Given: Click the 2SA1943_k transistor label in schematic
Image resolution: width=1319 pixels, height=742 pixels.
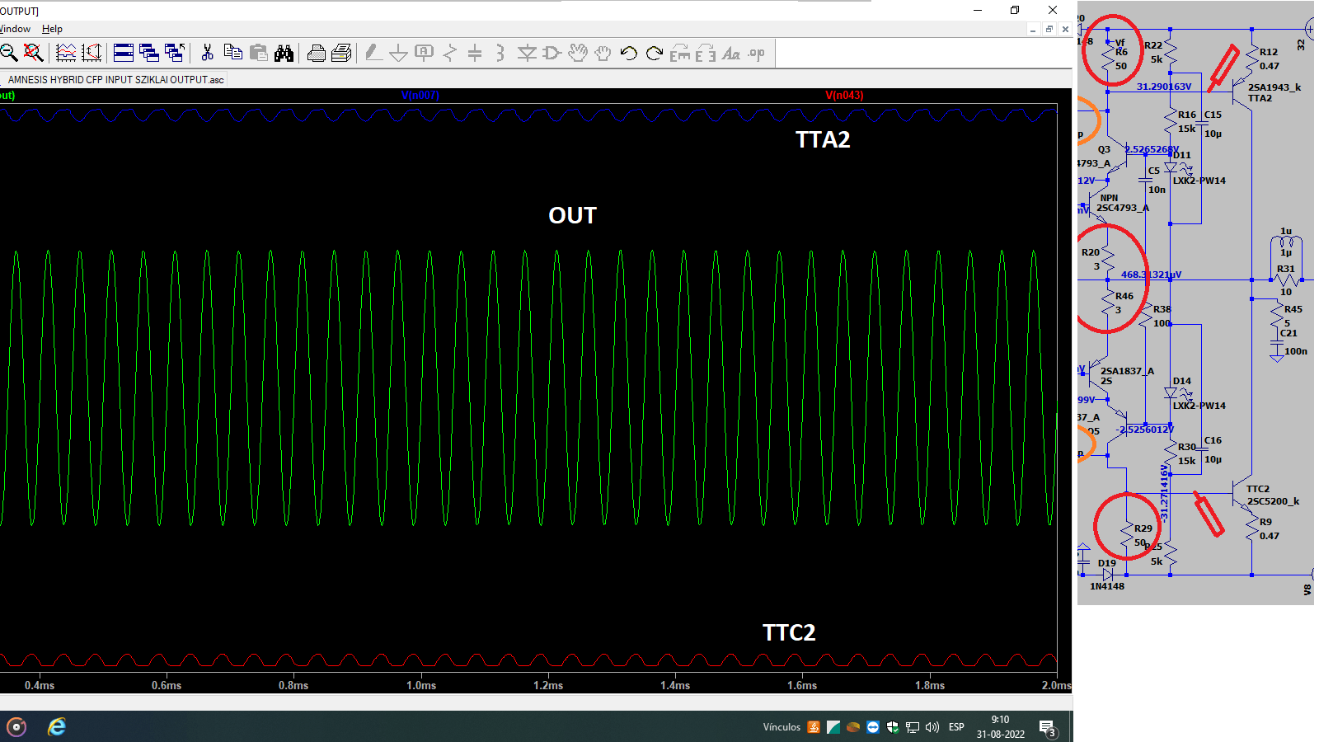Looking at the screenshot, I should [1274, 87].
